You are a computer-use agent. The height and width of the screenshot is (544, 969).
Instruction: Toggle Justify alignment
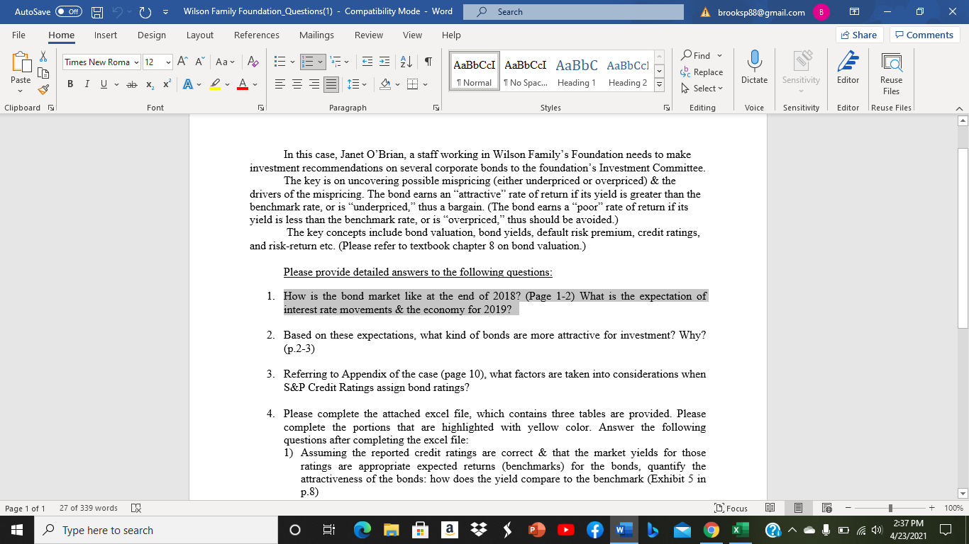click(x=333, y=84)
